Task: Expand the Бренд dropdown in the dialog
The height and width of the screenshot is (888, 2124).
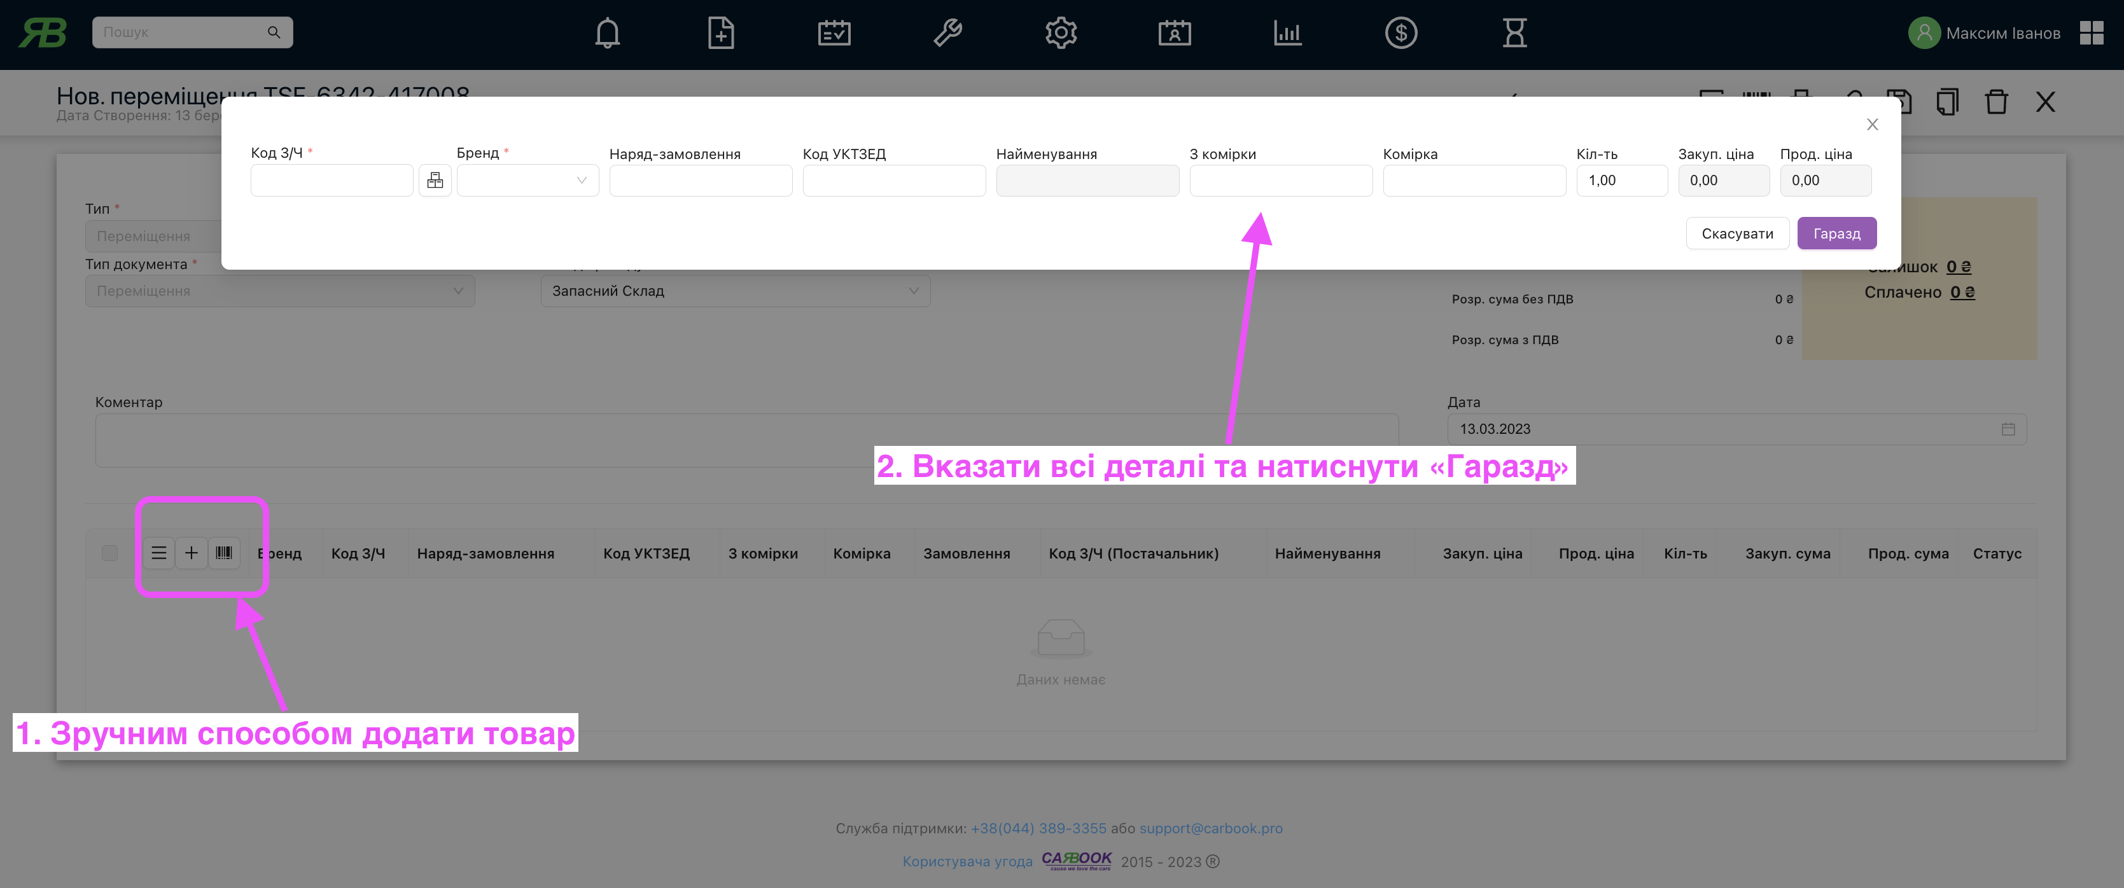Action: coord(528,181)
